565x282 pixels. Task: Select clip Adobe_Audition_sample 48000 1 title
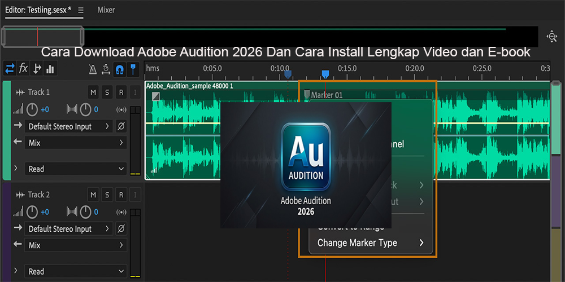pyautogui.click(x=189, y=86)
